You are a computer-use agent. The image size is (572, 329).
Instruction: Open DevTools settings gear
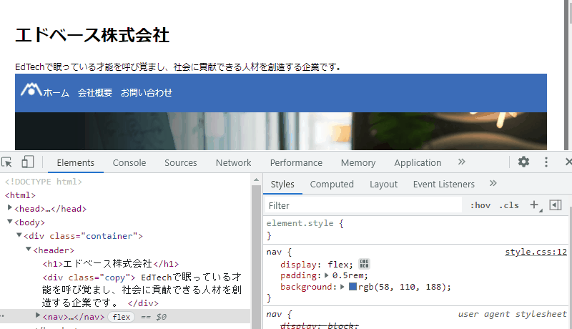click(x=523, y=162)
